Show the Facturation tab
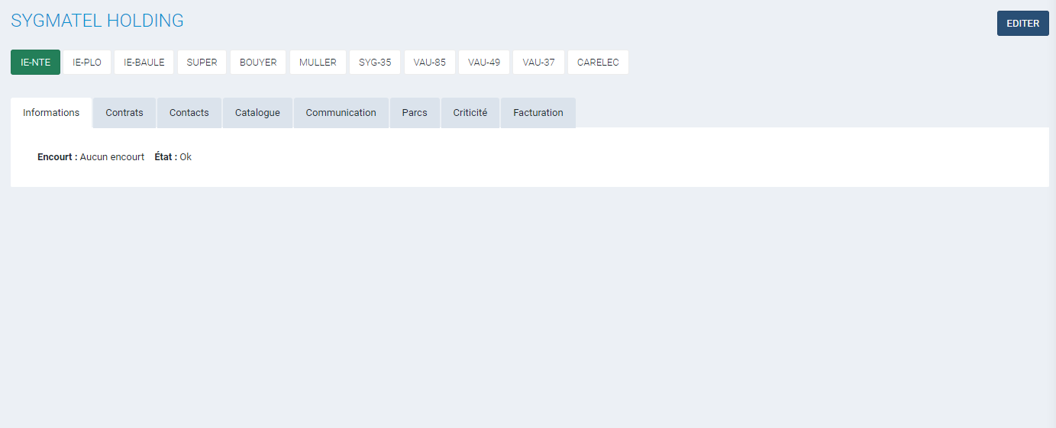The image size is (1056, 428). click(538, 113)
